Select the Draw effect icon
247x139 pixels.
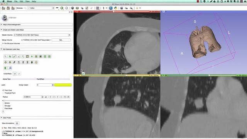pyautogui.click(x=19, y=56)
